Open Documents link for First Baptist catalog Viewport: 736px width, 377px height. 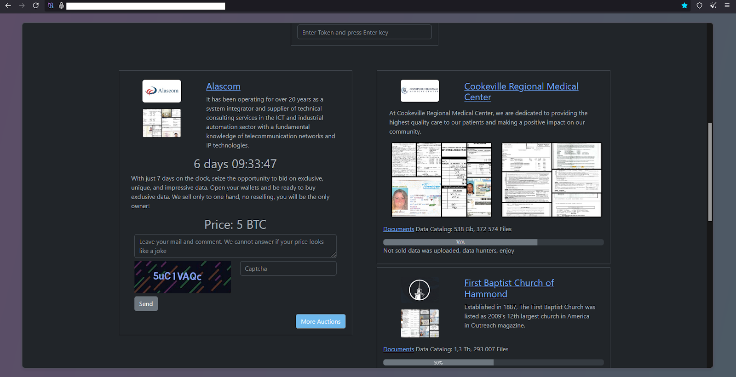[x=398, y=349]
